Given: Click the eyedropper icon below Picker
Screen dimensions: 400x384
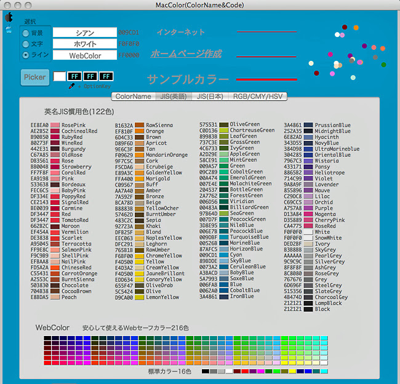Looking at the screenshot, I should pos(71,86).
